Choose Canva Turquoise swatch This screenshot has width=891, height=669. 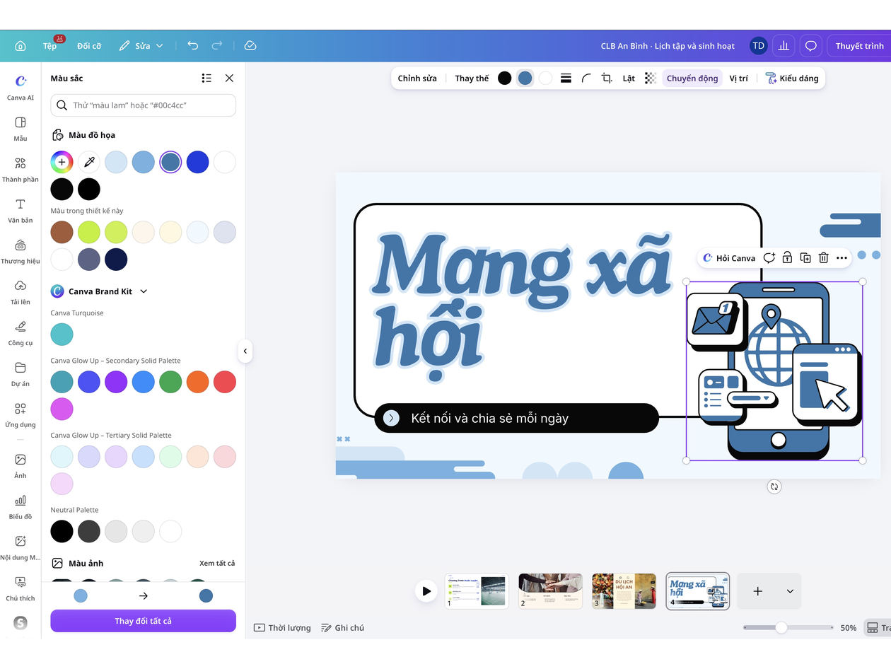[62, 334]
